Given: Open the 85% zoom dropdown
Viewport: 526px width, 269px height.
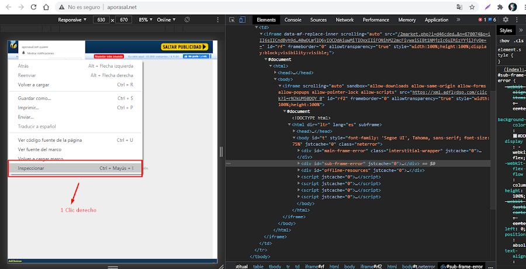Looking at the screenshot, I should pos(146,20).
